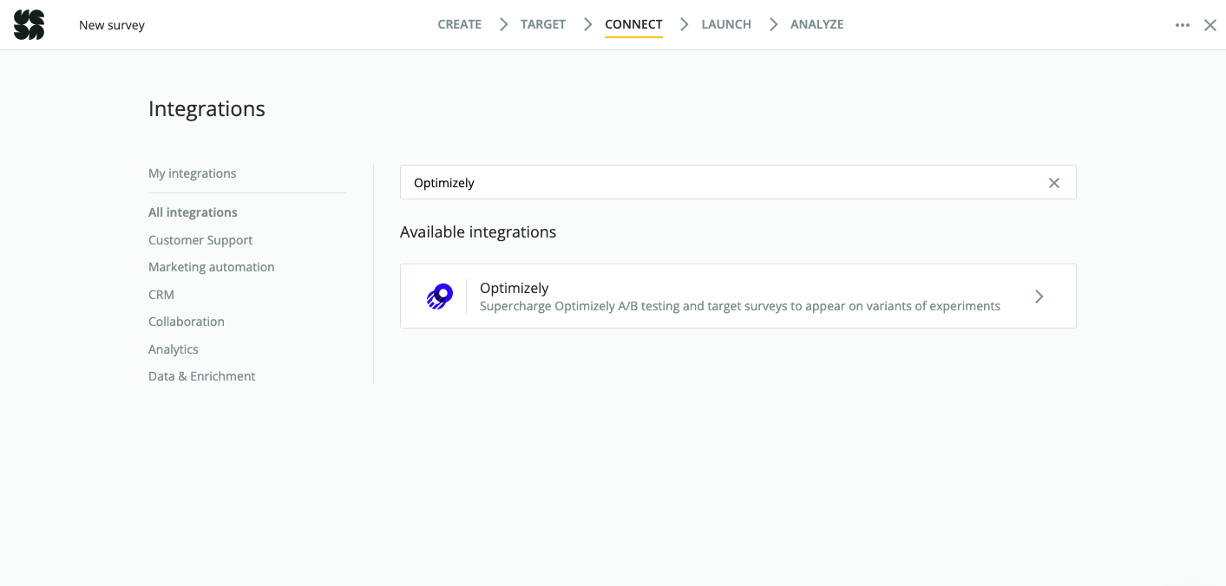Clear the Optimizely search field
The width and height of the screenshot is (1226, 586).
pyautogui.click(x=1053, y=183)
